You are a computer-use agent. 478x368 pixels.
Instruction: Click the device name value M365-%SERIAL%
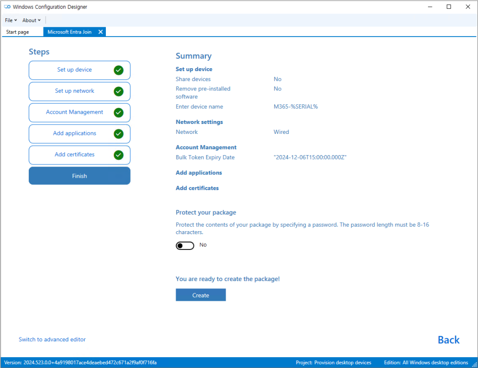coord(296,107)
